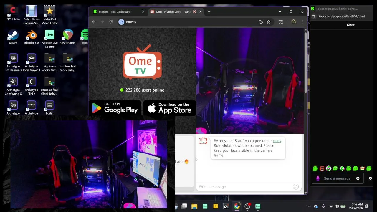Open the OmeTV rules link

[x=277, y=141]
